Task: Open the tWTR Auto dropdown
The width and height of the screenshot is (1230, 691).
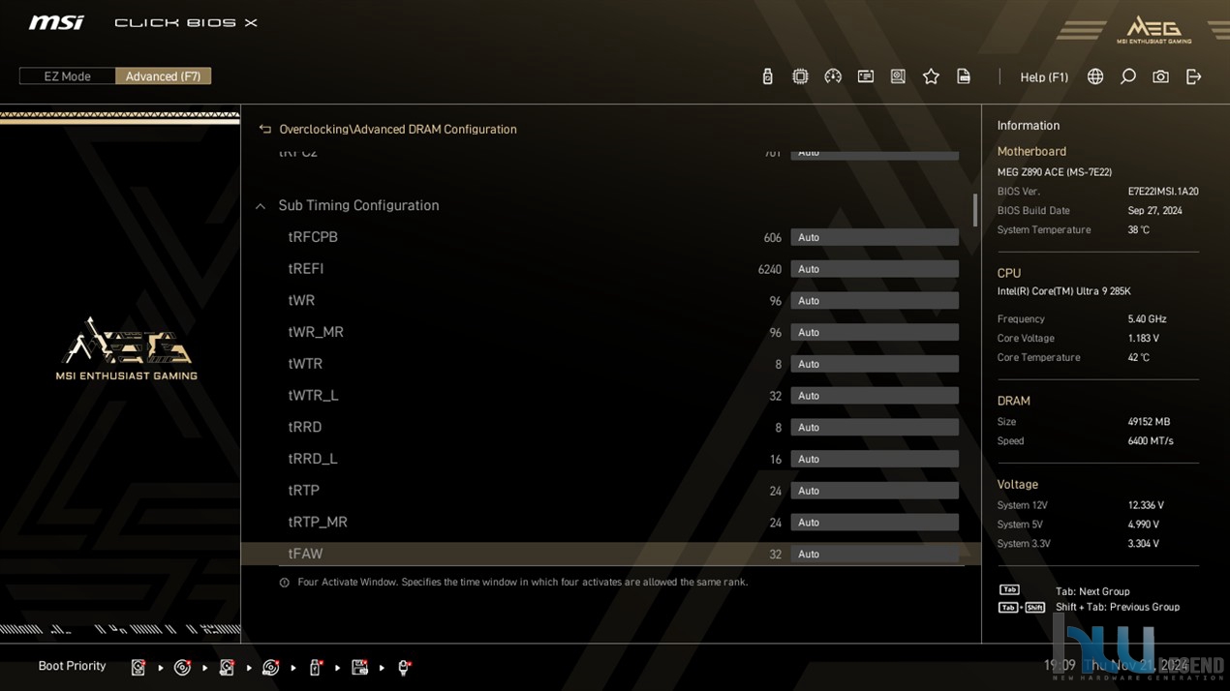Action: pyautogui.click(x=875, y=364)
